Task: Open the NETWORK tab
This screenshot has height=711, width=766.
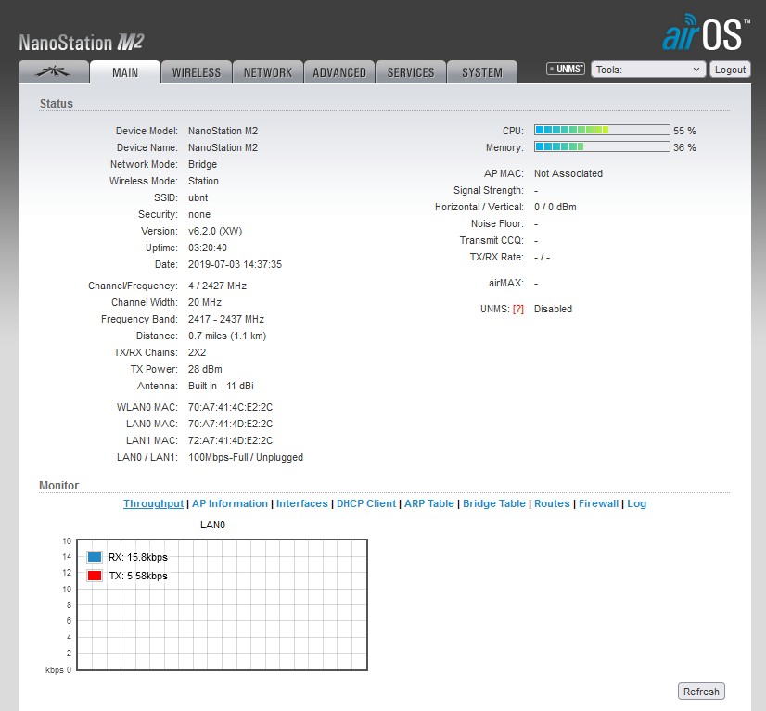Action: (x=268, y=72)
